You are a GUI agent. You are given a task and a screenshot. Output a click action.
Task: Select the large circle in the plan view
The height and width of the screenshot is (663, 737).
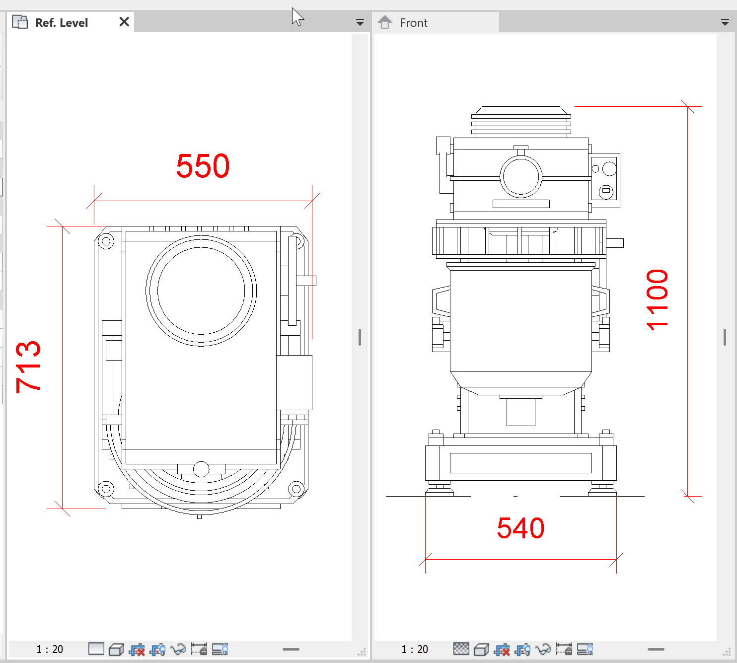click(201, 291)
